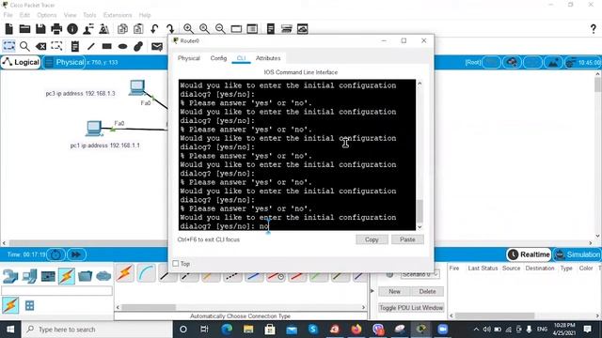Open the Options menu
602x338 pixels.
(47, 15)
